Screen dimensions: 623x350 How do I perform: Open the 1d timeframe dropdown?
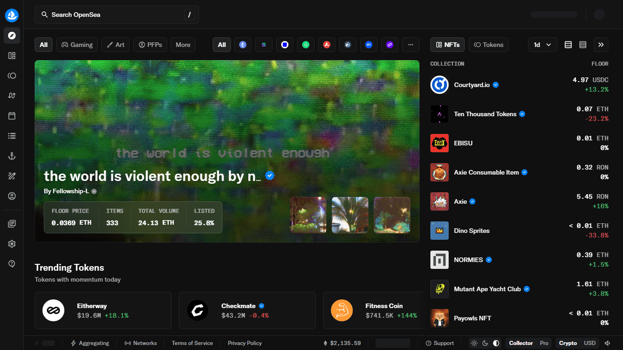[543, 45]
